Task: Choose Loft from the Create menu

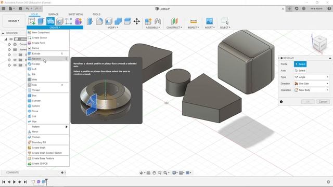Action: coord(48,69)
